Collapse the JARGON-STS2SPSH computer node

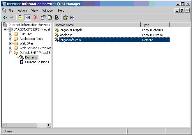click(x=5, y=29)
